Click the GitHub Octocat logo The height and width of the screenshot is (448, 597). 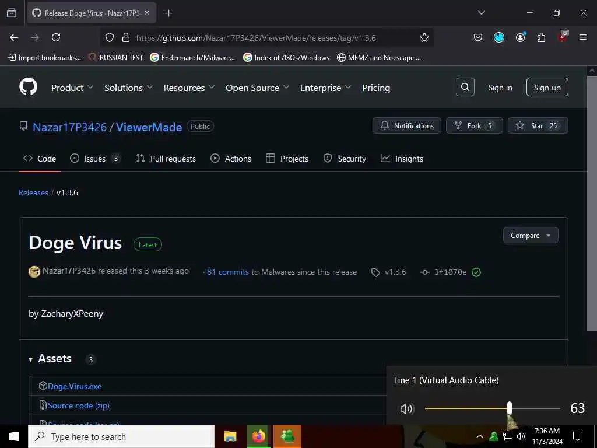coord(28,87)
